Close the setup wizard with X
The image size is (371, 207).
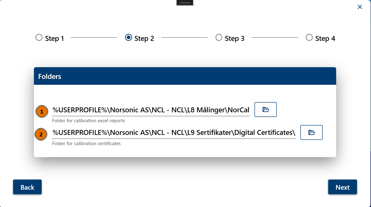pyautogui.click(x=360, y=7)
